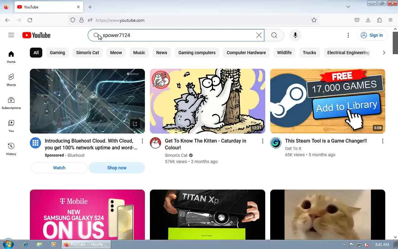Click the Watch button on Bluehost ad
Screen dimensions: 398x249
click(x=59, y=168)
